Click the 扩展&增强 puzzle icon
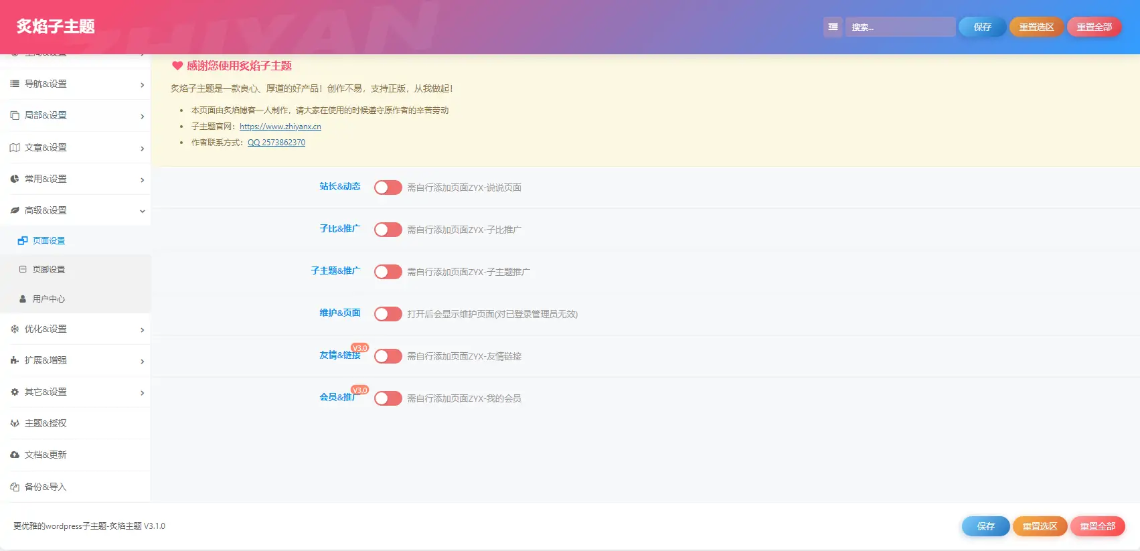The height and width of the screenshot is (551, 1140). tap(15, 360)
